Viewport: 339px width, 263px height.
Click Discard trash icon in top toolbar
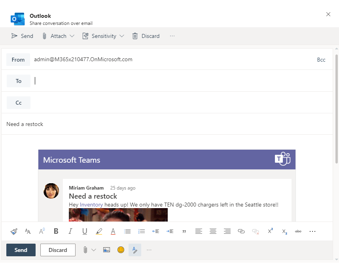tap(135, 36)
